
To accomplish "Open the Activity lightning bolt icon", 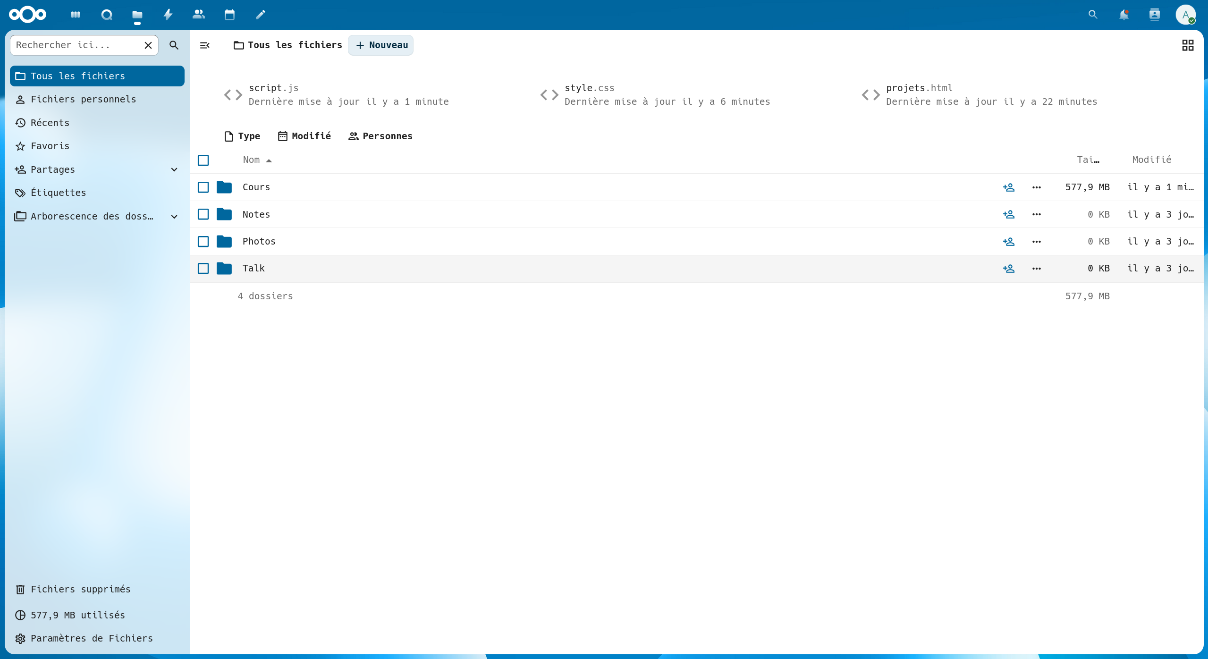I will point(168,15).
